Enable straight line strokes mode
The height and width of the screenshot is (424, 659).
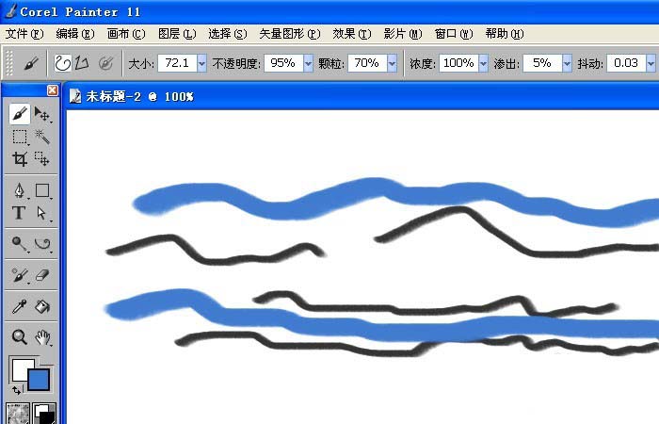point(81,64)
